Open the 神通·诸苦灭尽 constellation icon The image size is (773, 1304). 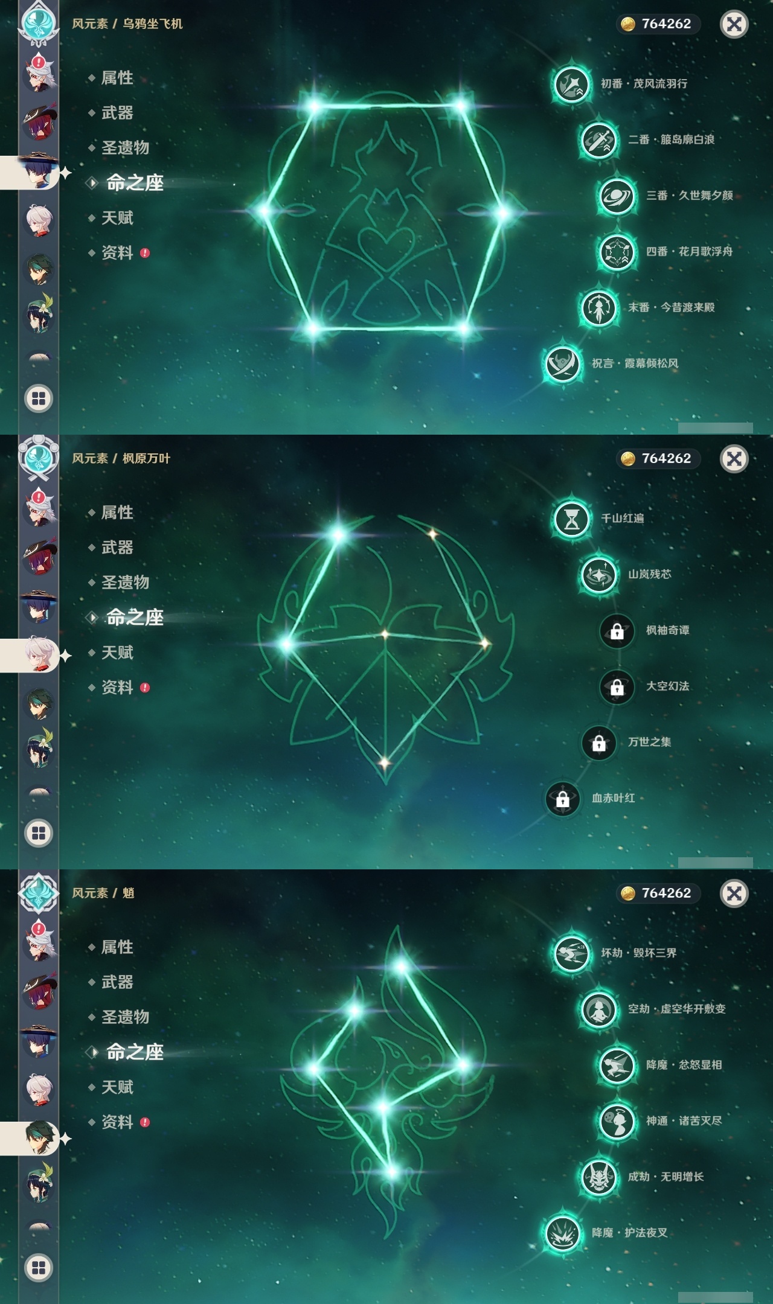[617, 1121]
